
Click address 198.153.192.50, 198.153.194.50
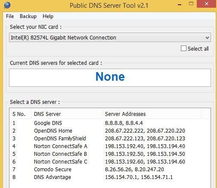coord(145,154)
